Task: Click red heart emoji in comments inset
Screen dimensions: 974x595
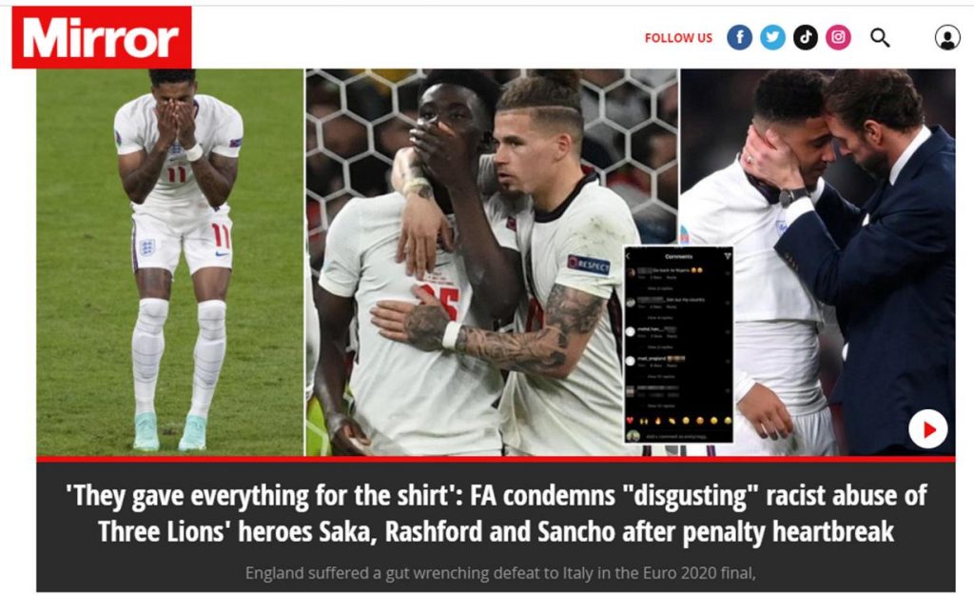Action: pos(631,421)
